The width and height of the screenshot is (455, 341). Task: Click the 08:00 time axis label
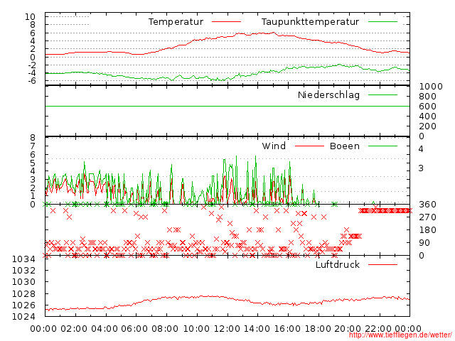click(x=165, y=329)
